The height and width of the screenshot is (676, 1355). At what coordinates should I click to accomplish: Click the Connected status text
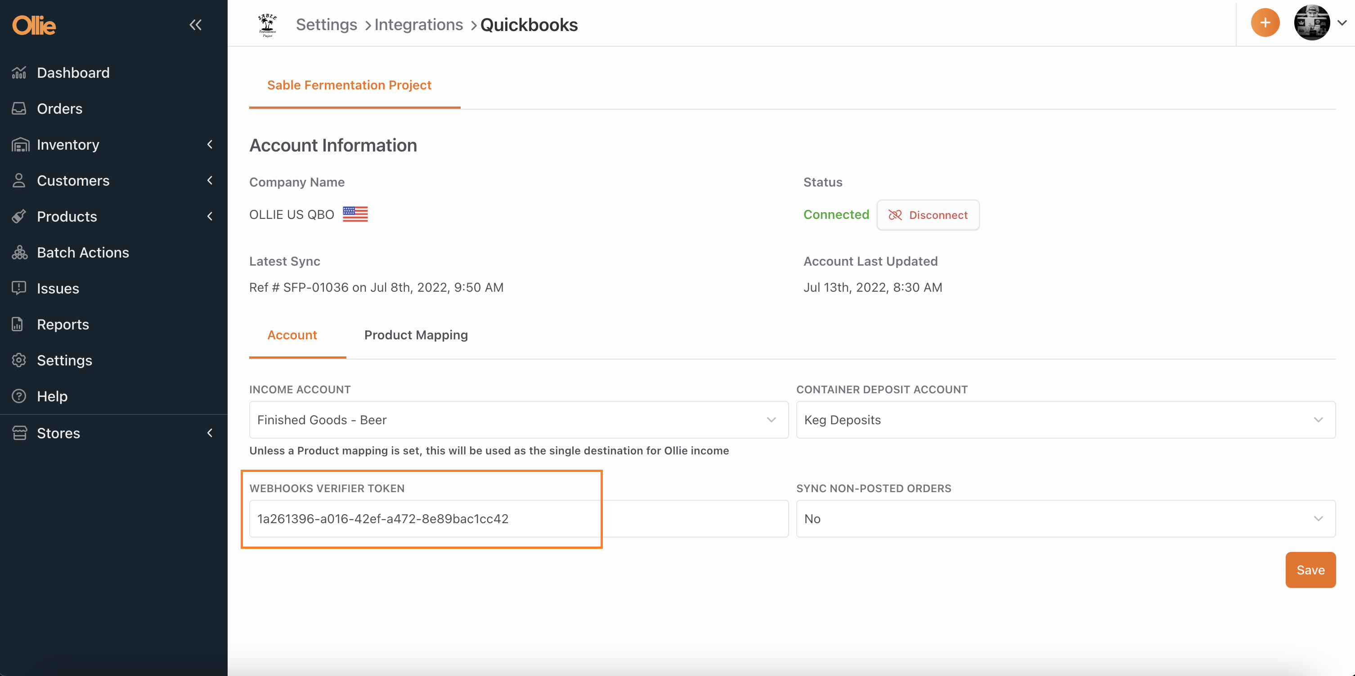[x=836, y=214]
